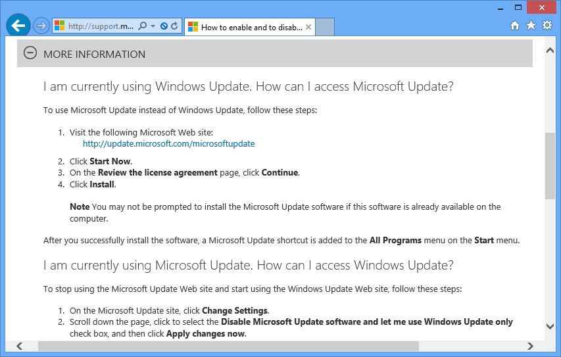The width and height of the screenshot is (561, 357).
Task: Close the current browser tab
Action: click(309, 27)
